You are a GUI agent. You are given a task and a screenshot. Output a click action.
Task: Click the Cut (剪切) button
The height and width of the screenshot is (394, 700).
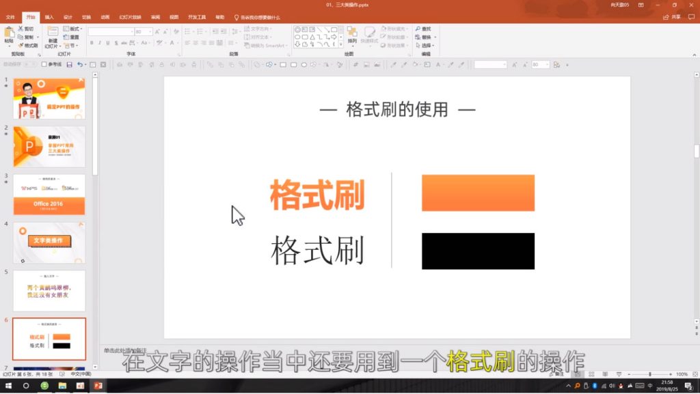(27, 29)
